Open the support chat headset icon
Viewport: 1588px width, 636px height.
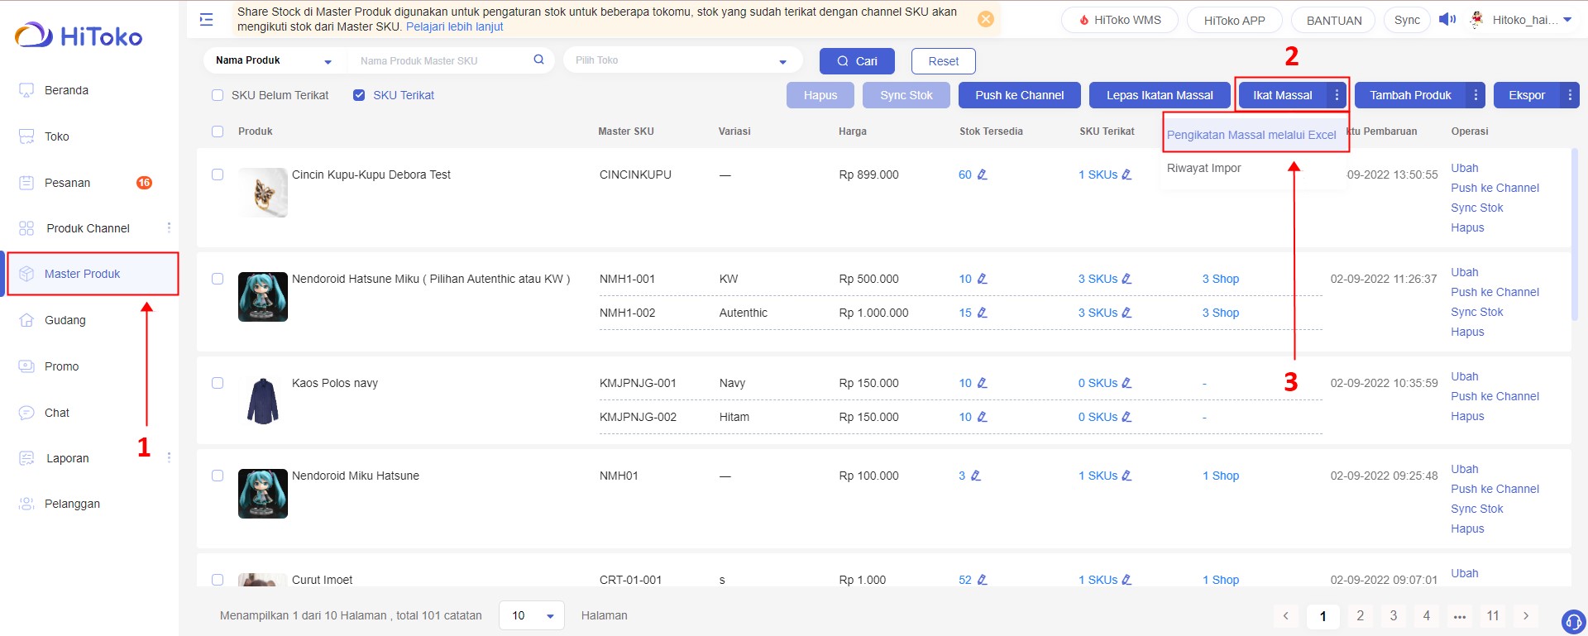1573,622
